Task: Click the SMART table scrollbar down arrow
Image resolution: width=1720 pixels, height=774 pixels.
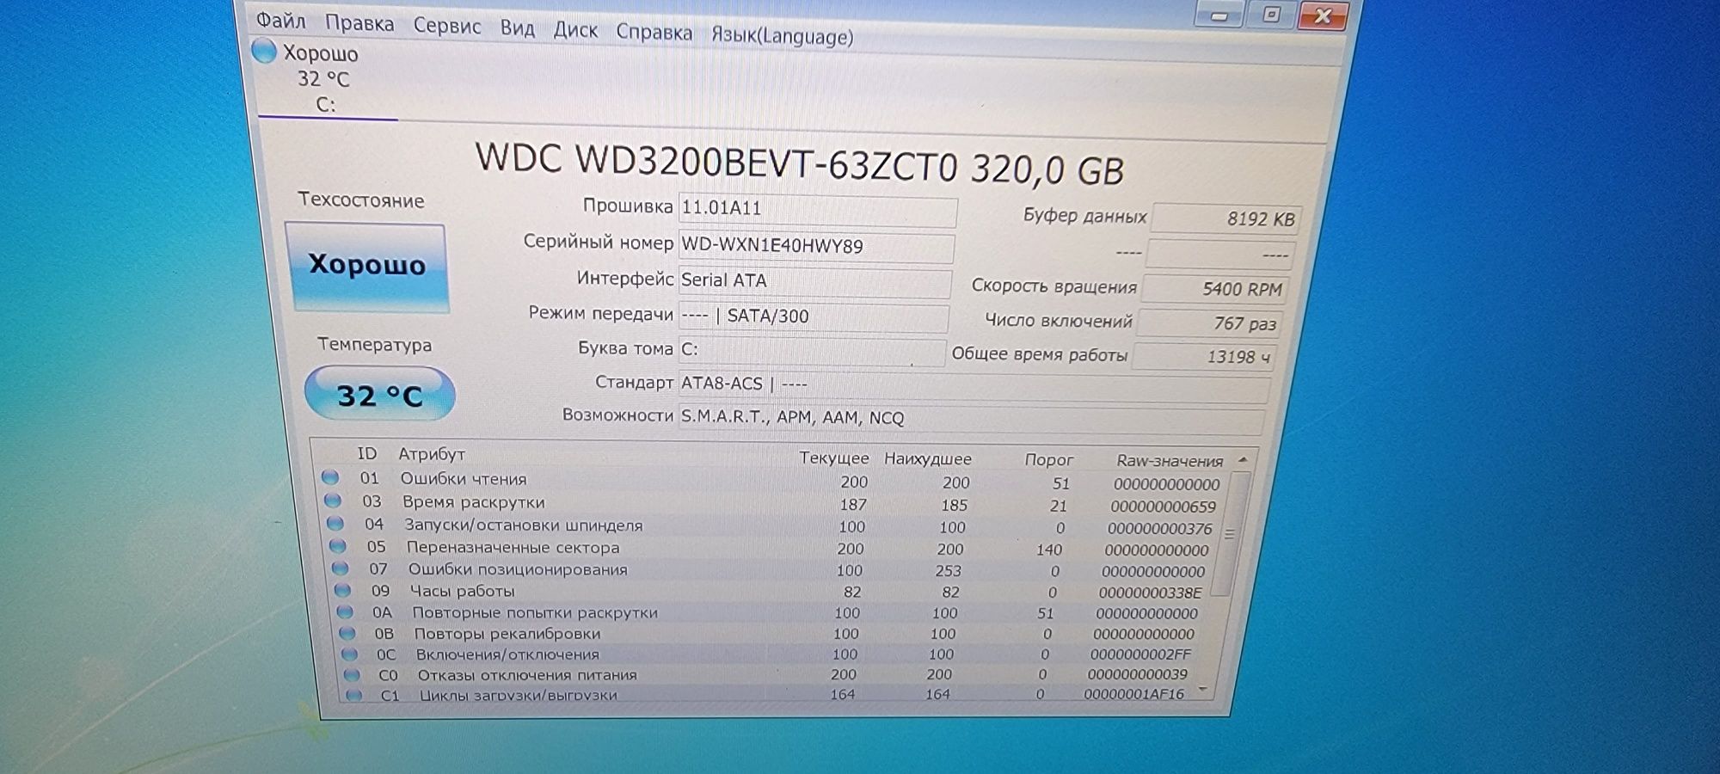Action: [x=1203, y=690]
